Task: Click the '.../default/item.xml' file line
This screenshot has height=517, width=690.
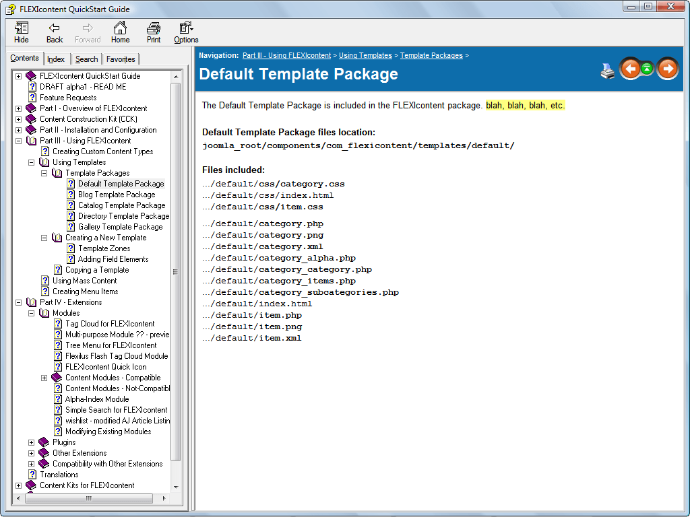Action: click(252, 338)
